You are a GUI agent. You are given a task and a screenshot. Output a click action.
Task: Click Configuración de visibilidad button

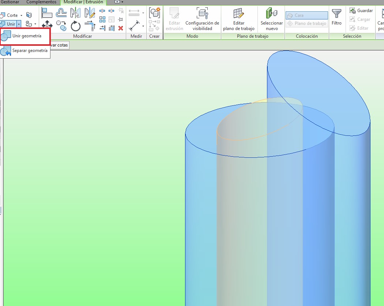click(x=202, y=19)
